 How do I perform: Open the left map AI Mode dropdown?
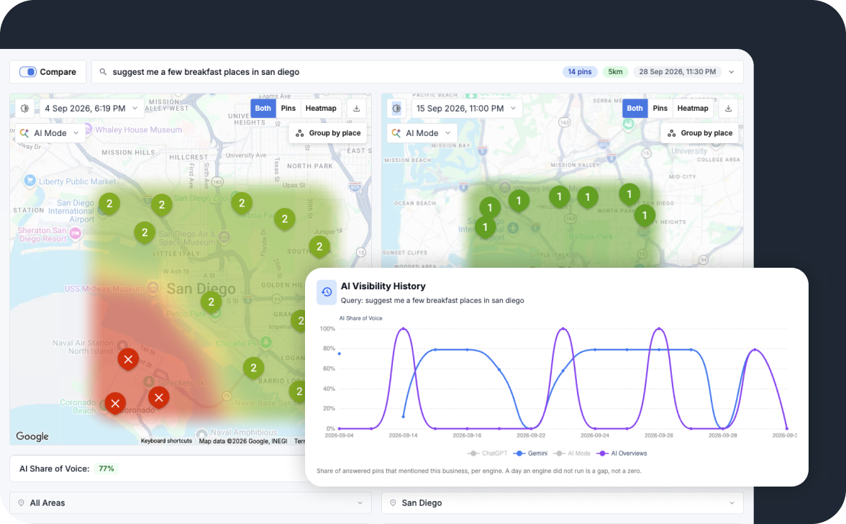pyautogui.click(x=50, y=133)
